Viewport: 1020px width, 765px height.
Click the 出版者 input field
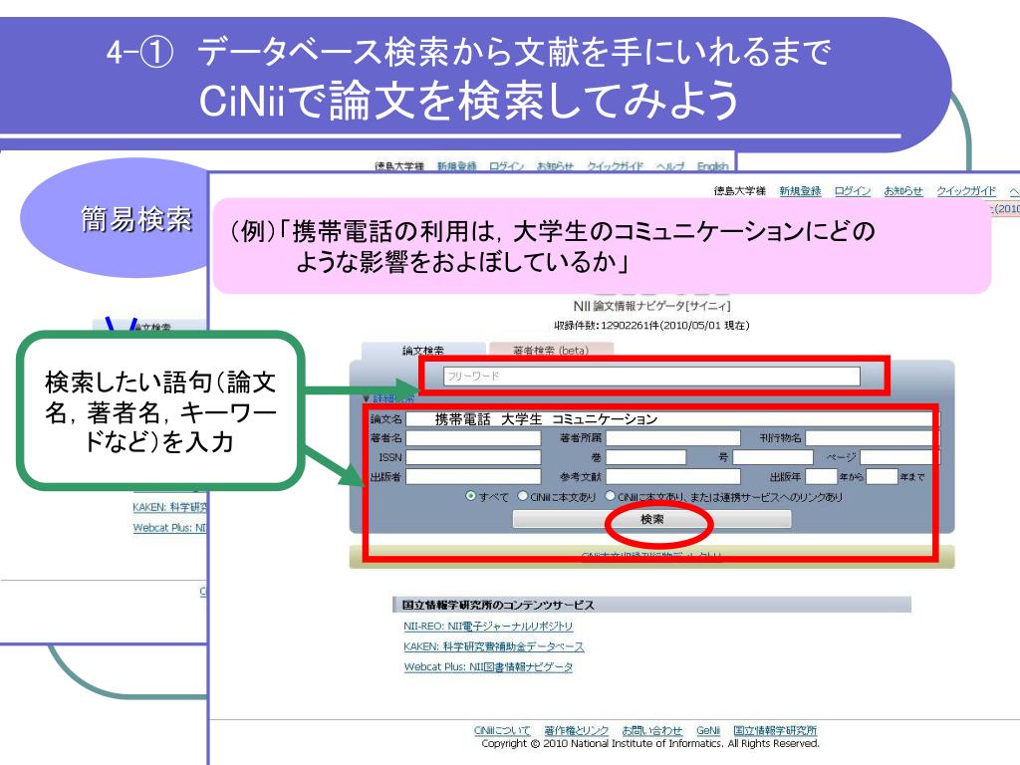click(x=473, y=477)
